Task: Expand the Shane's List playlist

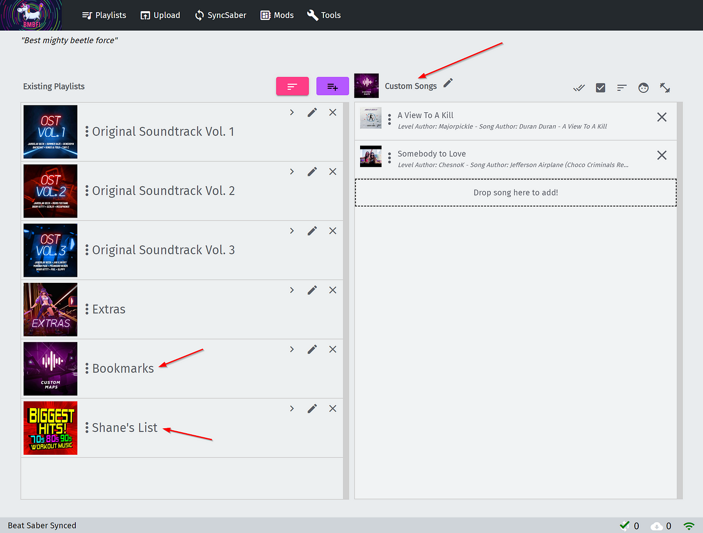Action: [292, 409]
